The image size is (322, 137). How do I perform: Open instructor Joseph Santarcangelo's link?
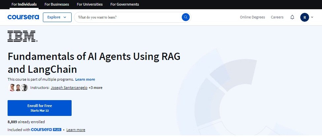tap(69, 88)
